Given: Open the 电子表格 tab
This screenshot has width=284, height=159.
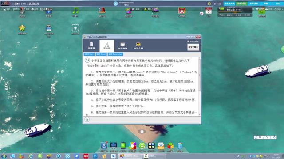Looking at the screenshot, I should tap(122, 46).
